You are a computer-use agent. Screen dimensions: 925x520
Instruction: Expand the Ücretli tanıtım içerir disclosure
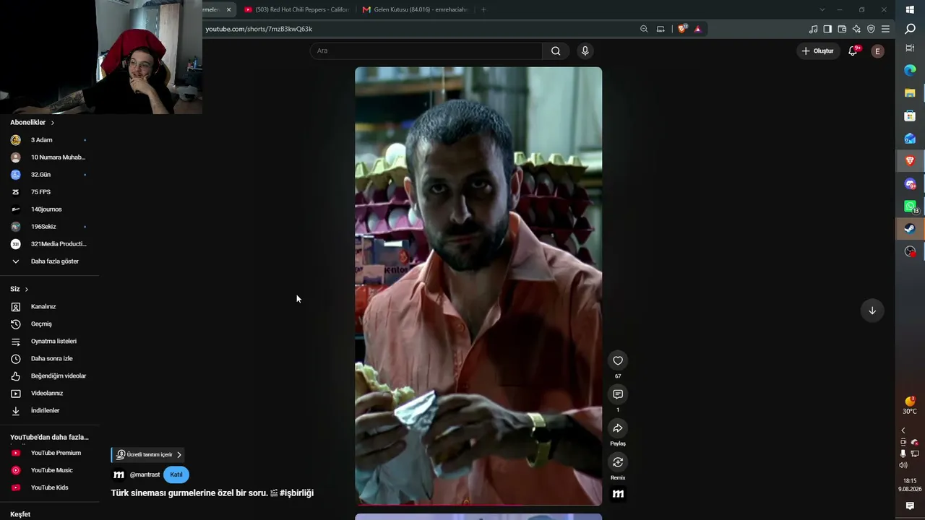pos(149,455)
